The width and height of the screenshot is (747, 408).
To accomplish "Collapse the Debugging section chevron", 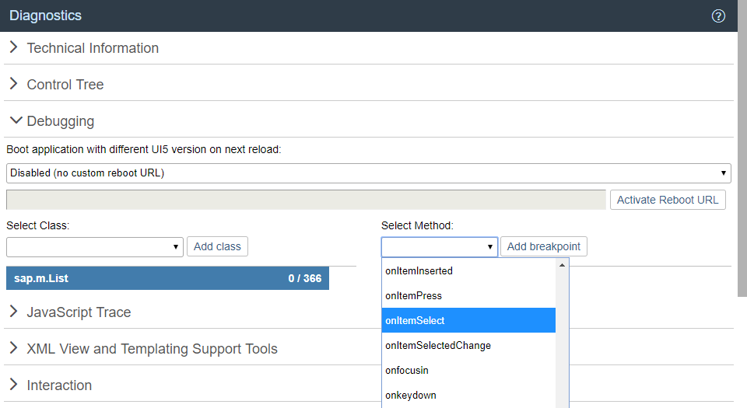I will (16, 120).
